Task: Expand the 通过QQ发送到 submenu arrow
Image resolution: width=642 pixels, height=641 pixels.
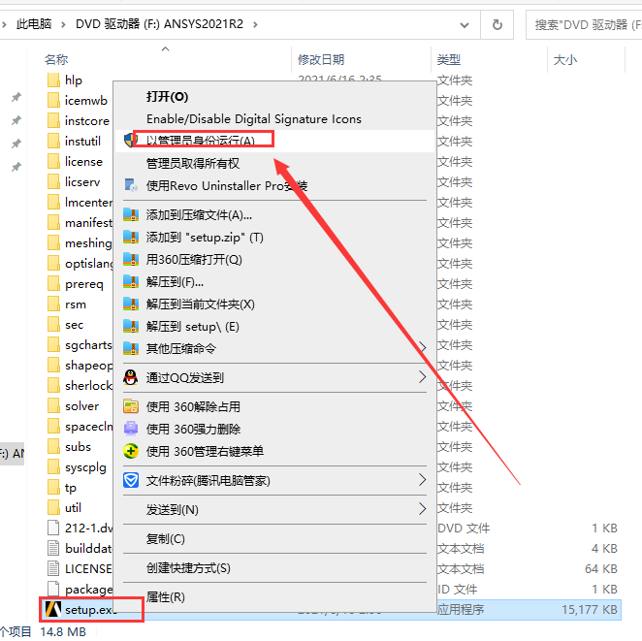Action: click(x=423, y=377)
